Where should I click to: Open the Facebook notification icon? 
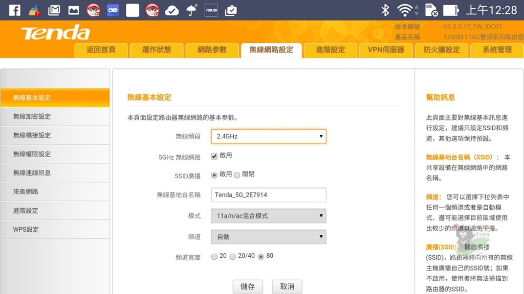coord(15,10)
